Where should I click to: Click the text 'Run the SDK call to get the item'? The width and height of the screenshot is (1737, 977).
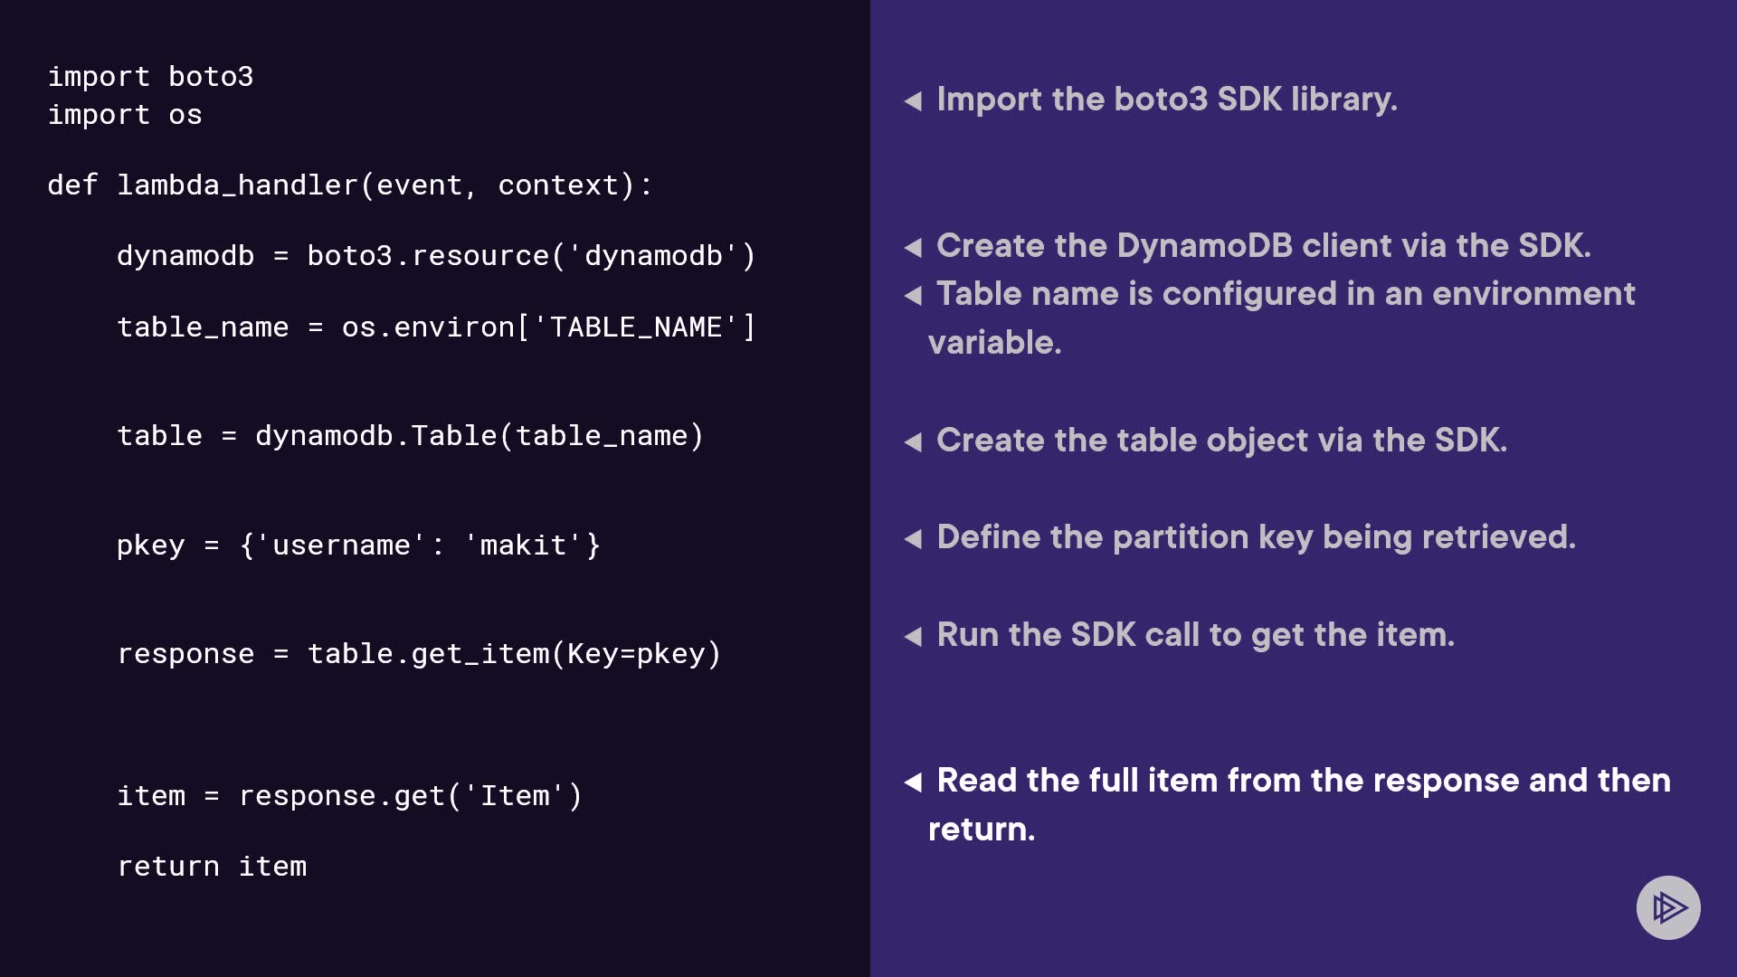(x=1195, y=635)
